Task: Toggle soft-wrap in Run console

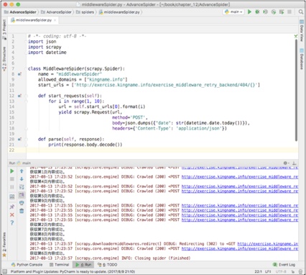Action: coord(22,187)
